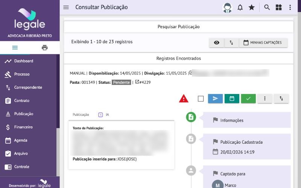
Task: Click Publicação inserida para JOSE text
Action: 105,159
